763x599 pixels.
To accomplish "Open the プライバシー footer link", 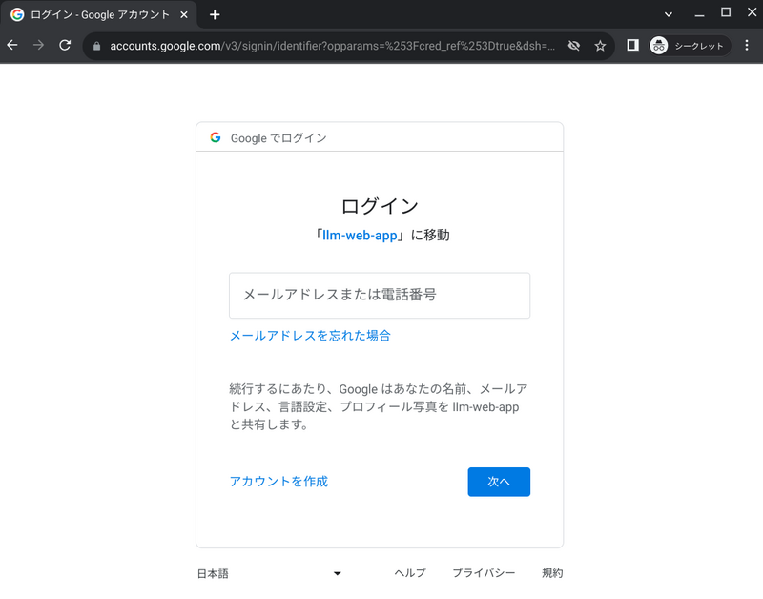I will coord(484,573).
